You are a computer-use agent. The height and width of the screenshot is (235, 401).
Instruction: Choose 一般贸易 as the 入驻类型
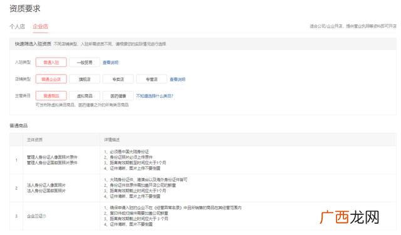tap(85, 62)
